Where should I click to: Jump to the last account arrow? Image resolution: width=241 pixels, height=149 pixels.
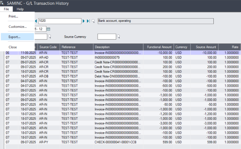click(x=88, y=21)
